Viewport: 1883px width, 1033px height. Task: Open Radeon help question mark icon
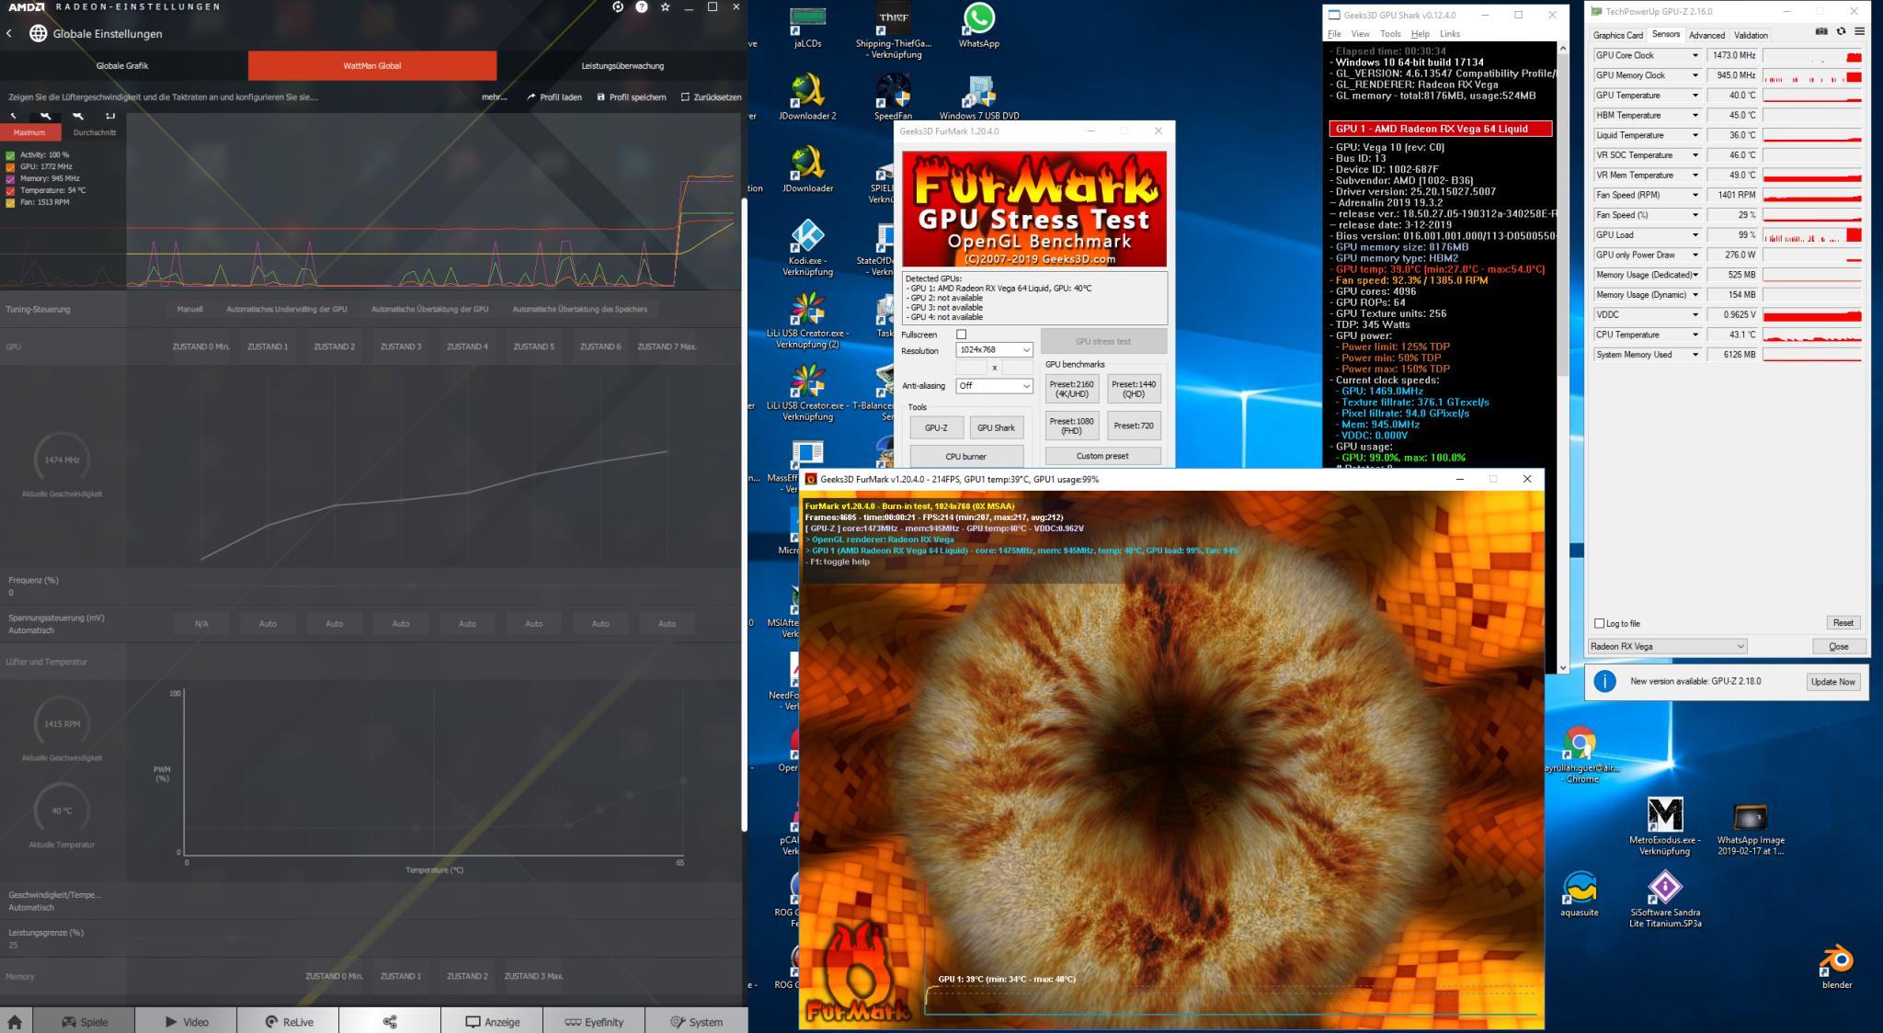(642, 6)
